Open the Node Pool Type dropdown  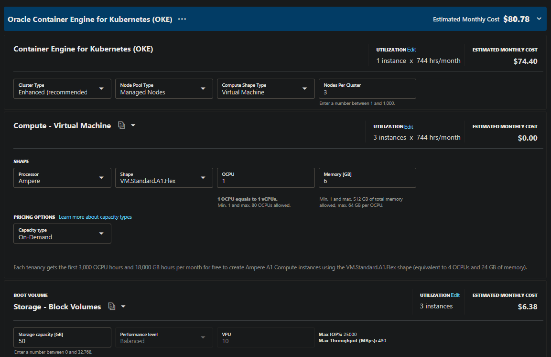(203, 88)
